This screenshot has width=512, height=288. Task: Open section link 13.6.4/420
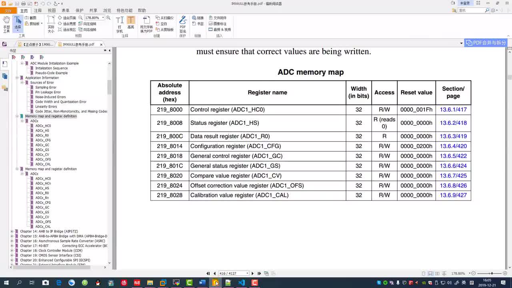pos(453,146)
